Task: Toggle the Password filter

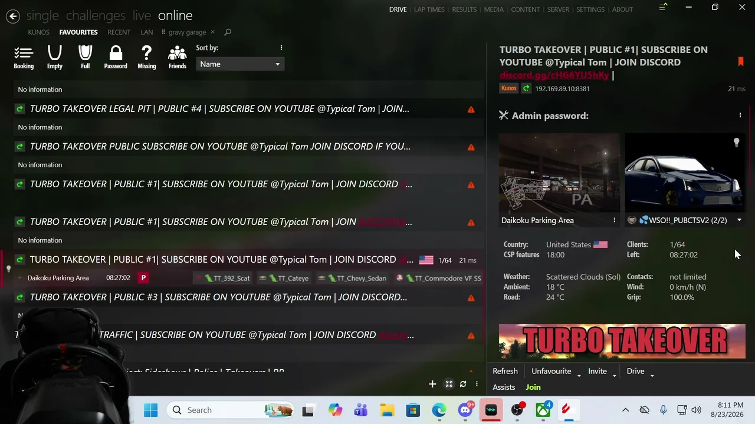Action: [x=116, y=58]
